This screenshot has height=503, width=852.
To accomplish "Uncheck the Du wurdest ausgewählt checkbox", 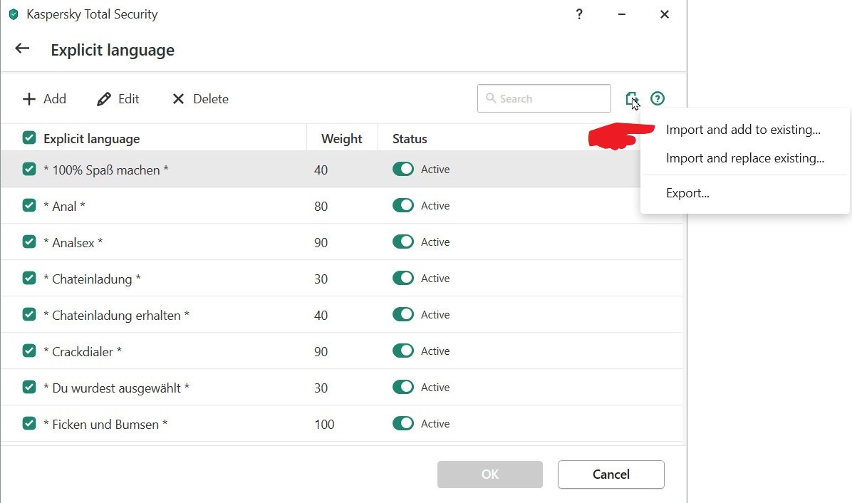I will pos(29,388).
